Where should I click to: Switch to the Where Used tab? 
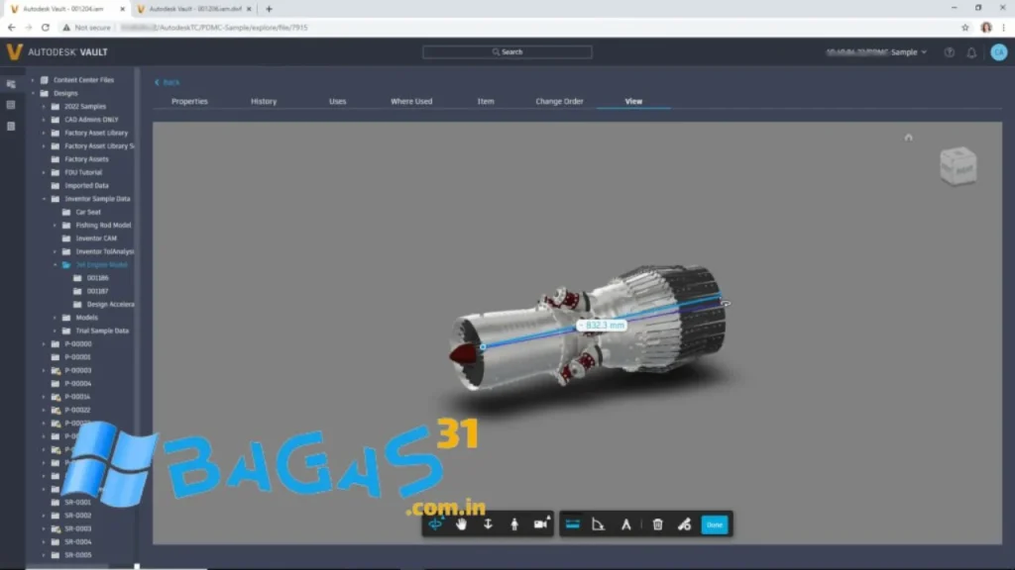(411, 102)
